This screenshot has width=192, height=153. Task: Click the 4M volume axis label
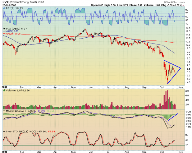point(187,100)
